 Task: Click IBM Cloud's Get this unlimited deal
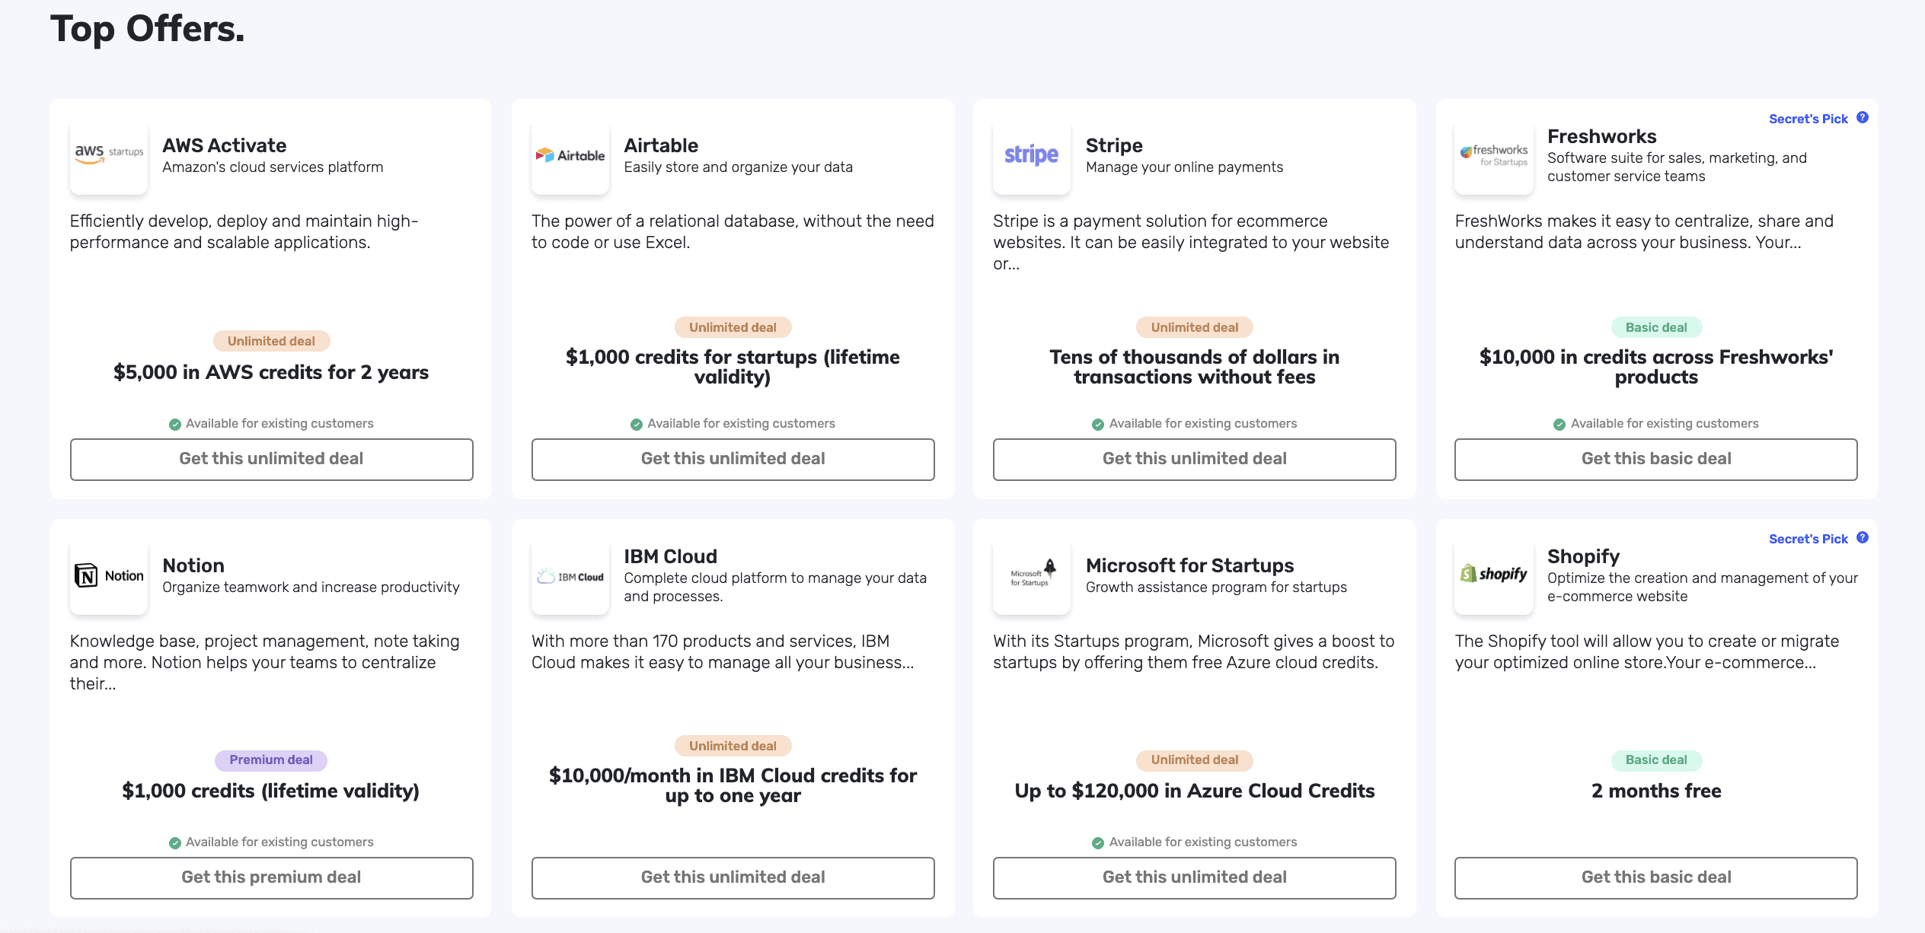pyautogui.click(x=733, y=877)
